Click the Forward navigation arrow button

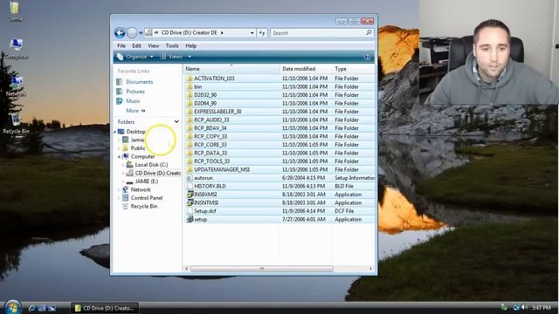132,33
